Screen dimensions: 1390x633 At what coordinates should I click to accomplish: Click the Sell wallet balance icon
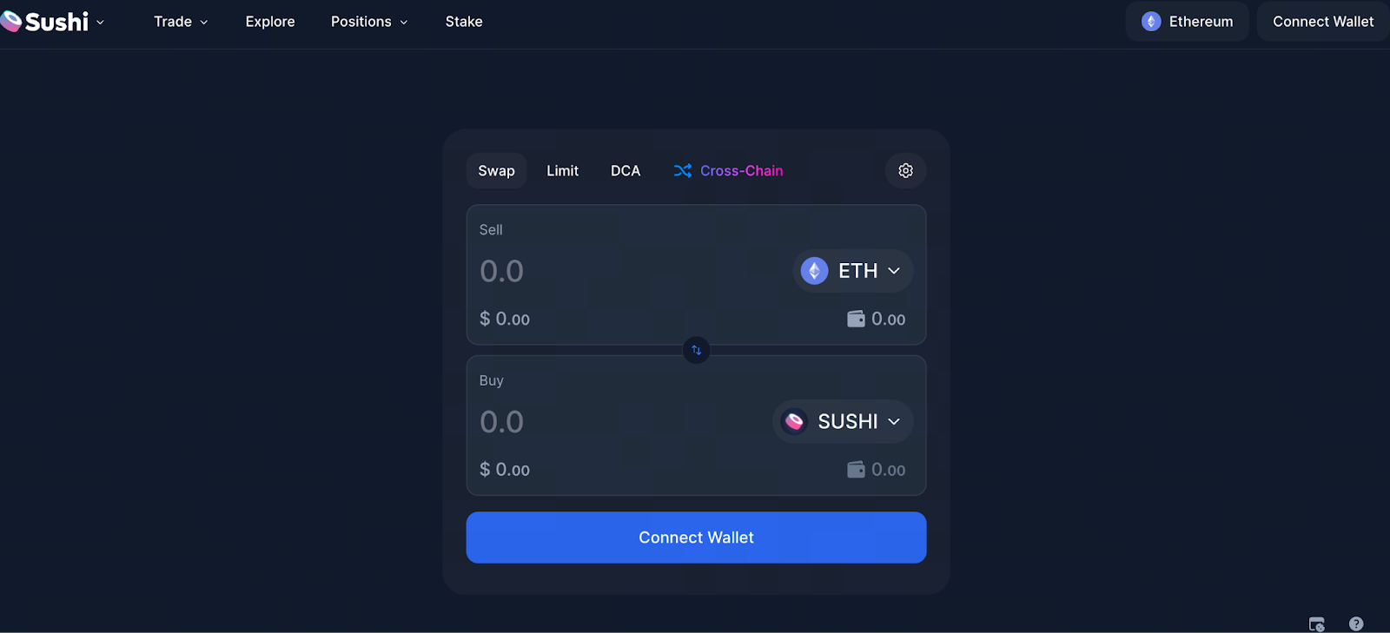(856, 319)
